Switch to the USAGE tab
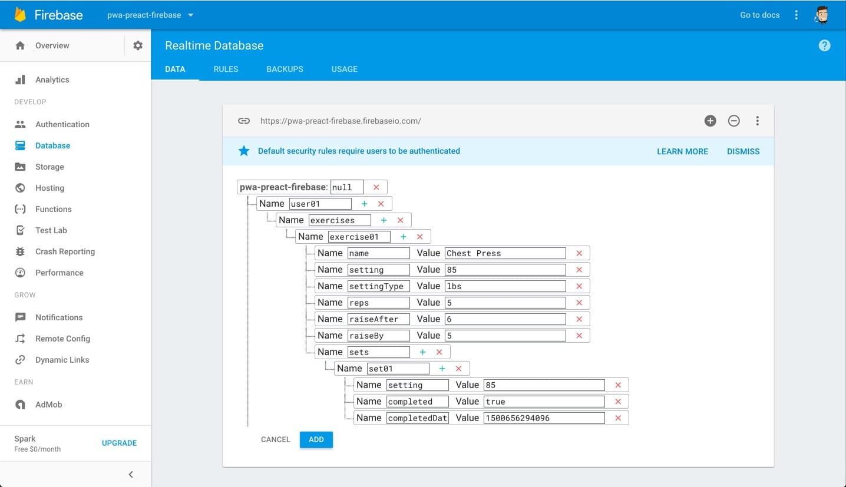 (x=345, y=69)
